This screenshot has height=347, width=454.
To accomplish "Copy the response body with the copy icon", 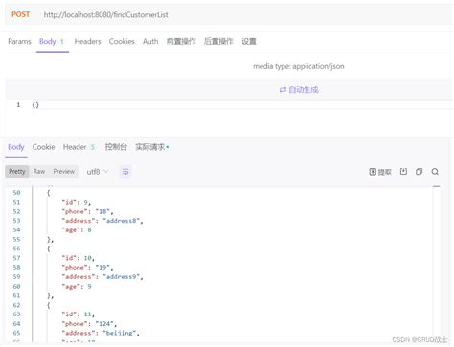I will 420,172.
